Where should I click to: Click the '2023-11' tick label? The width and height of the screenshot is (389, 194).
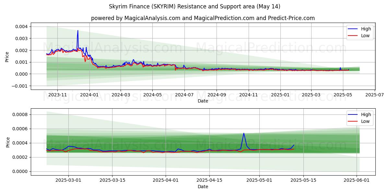[57, 95]
